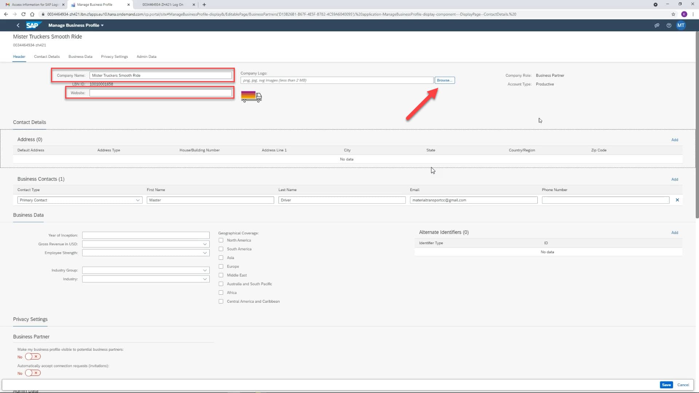
Task: Close the Access information Gmail tab
Action: pos(63,5)
